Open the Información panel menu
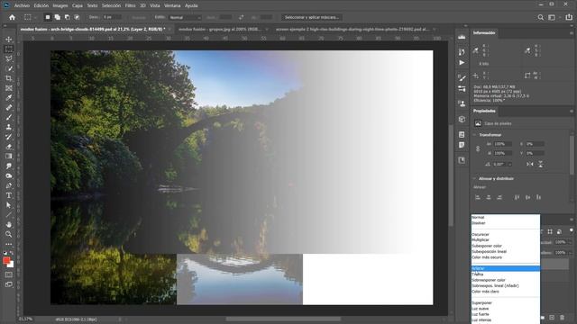The image size is (577, 324). coord(572,33)
